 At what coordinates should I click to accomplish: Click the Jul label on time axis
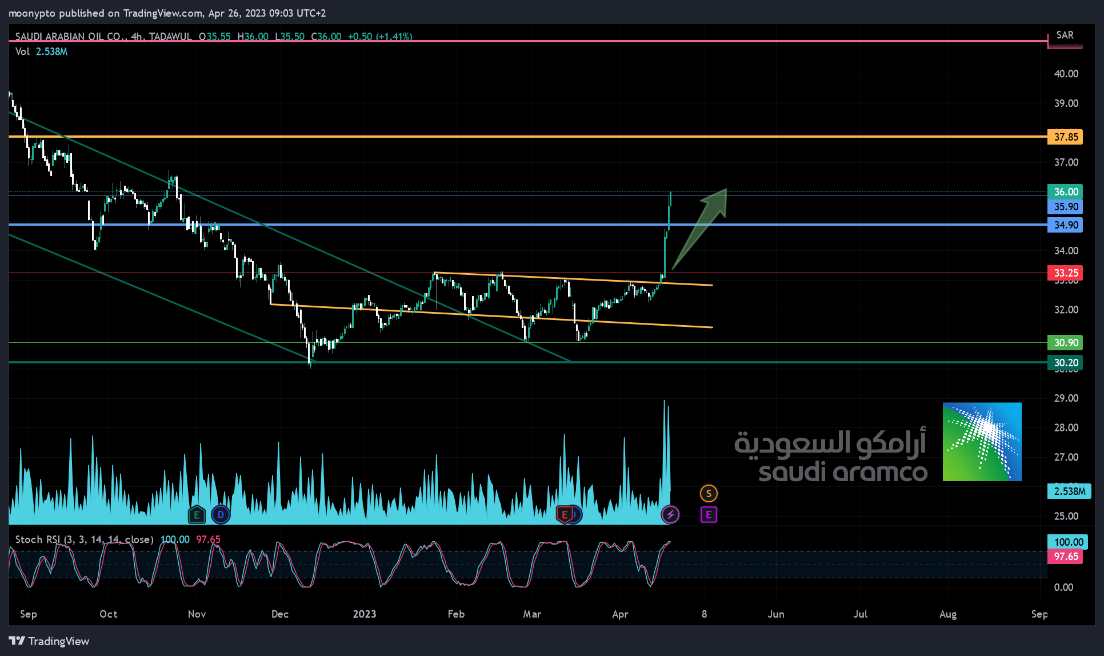[x=860, y=614]
